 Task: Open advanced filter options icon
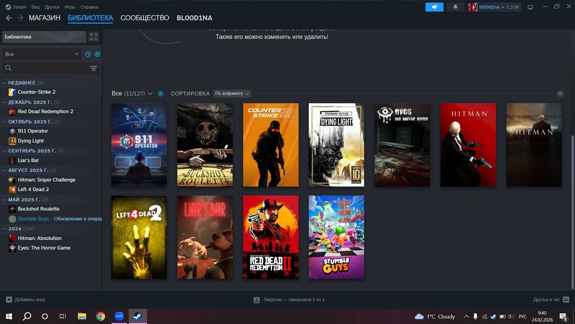(94, 68)
